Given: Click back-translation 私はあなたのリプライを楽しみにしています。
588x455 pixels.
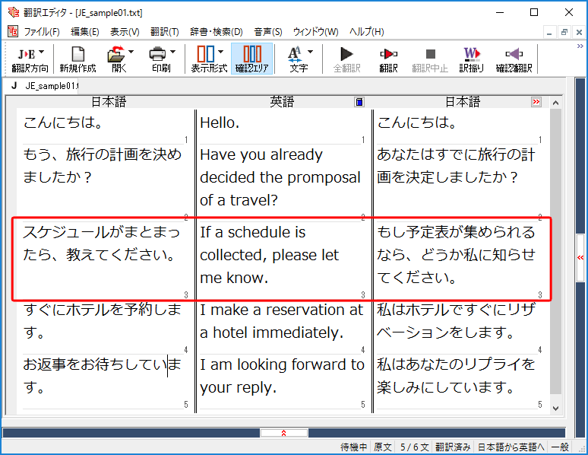Looking at the screenshot, I should coord(455,376).
